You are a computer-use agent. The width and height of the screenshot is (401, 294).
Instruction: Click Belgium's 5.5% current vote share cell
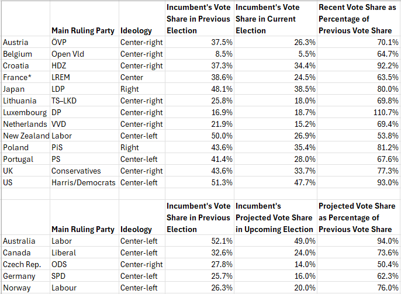click(275, 54)
